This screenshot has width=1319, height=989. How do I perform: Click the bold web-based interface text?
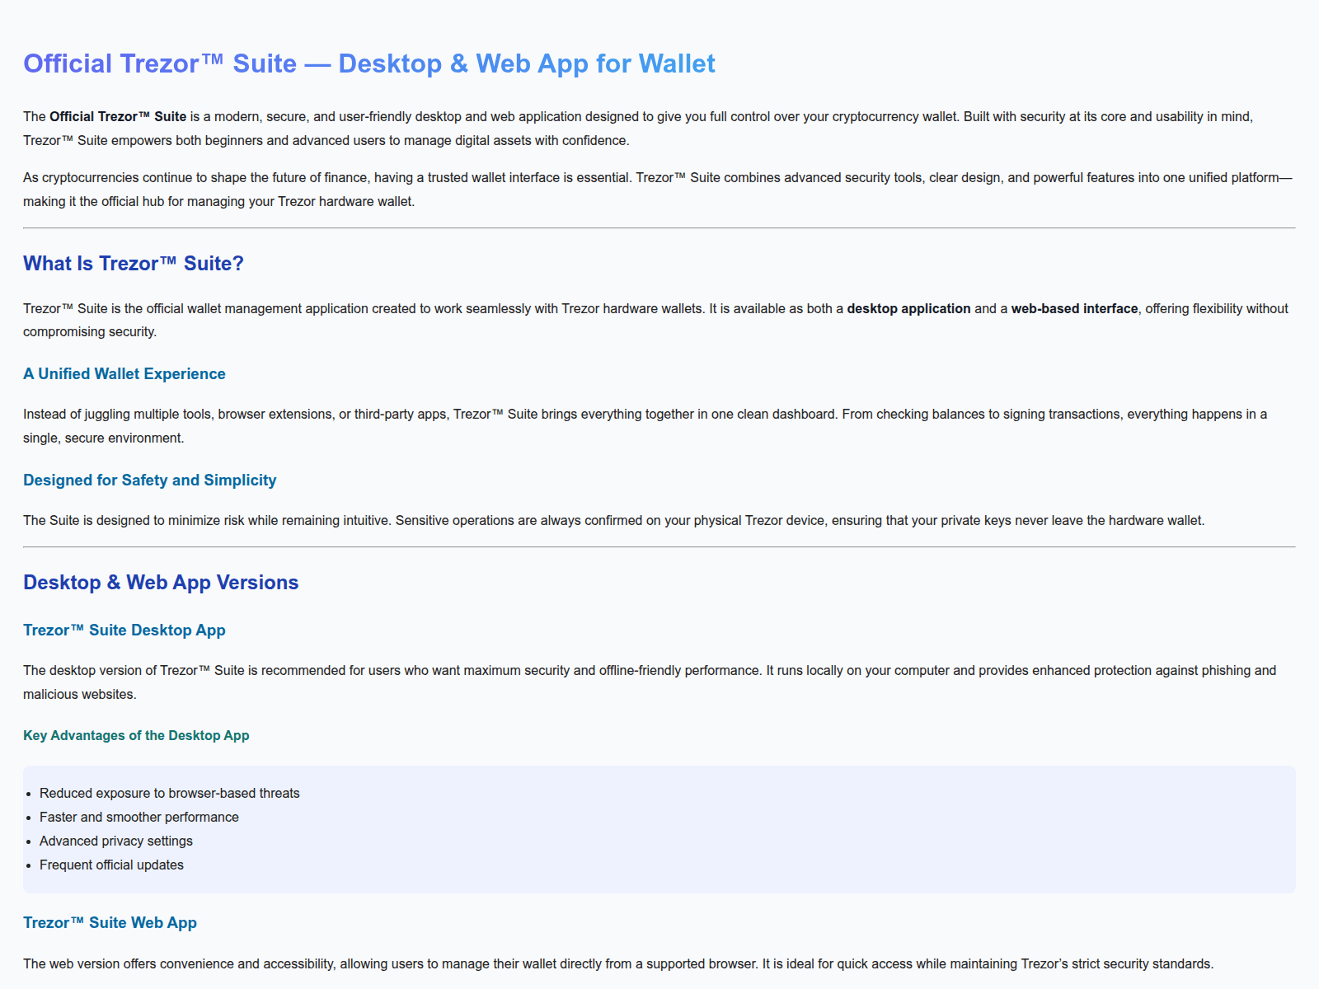point(1073,308)
